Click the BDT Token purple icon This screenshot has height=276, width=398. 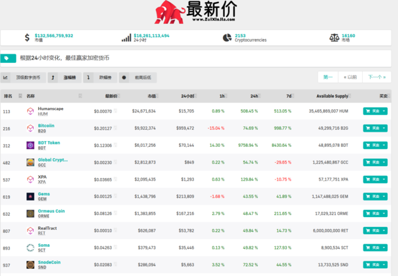tap(31, 146)
